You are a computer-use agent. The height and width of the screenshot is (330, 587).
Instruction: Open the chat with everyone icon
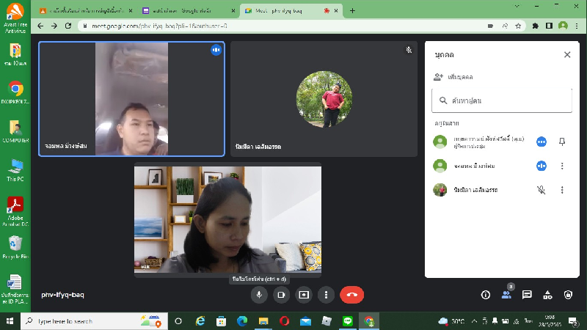point(527,295)
